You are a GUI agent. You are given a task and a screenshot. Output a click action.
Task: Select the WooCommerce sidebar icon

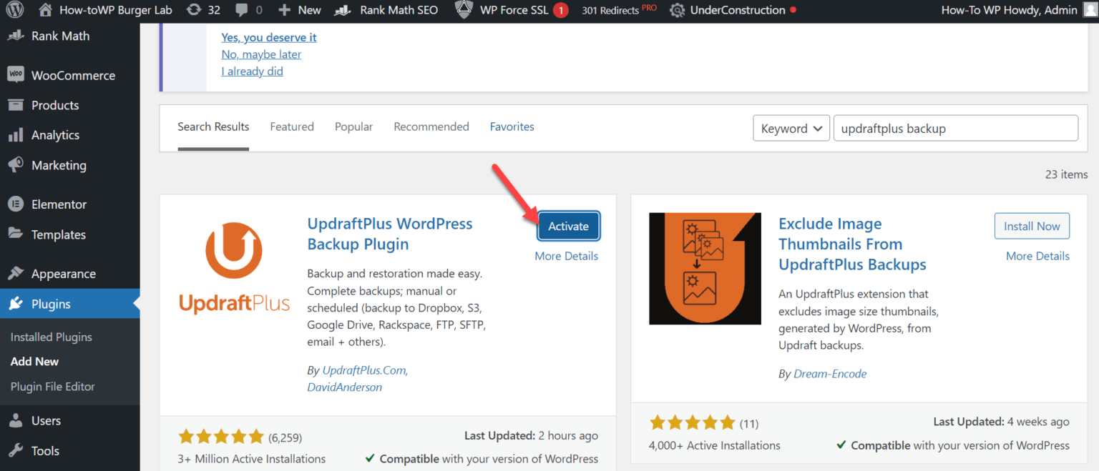pos(15,74)
